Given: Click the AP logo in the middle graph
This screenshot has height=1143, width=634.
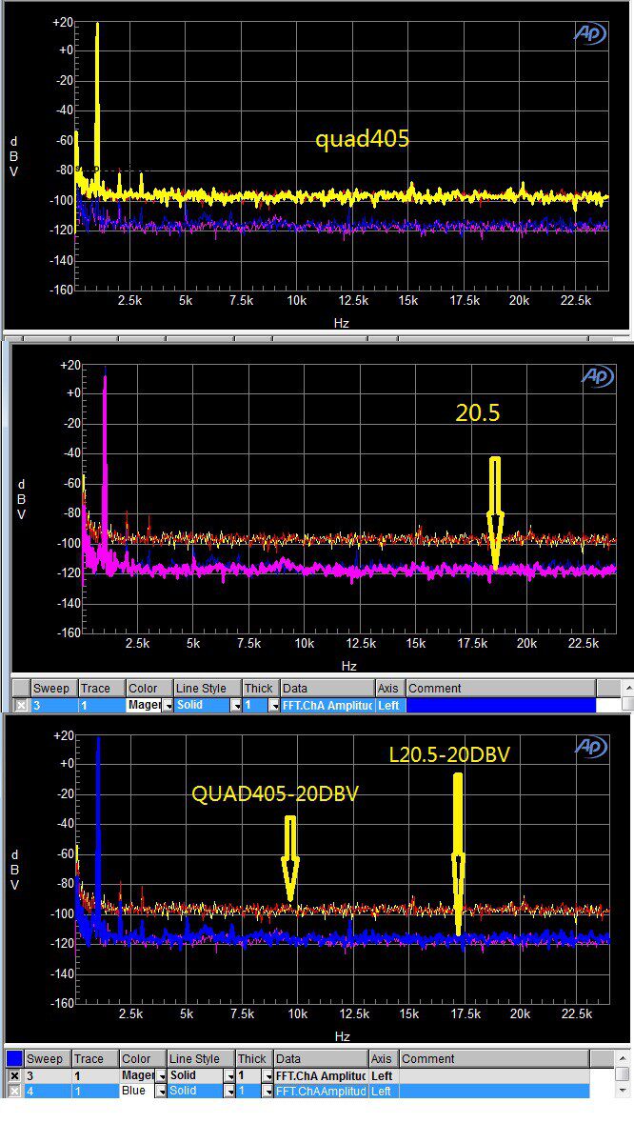Looking at the screenshot, I should pyautogui.click(x=598, y=376).
